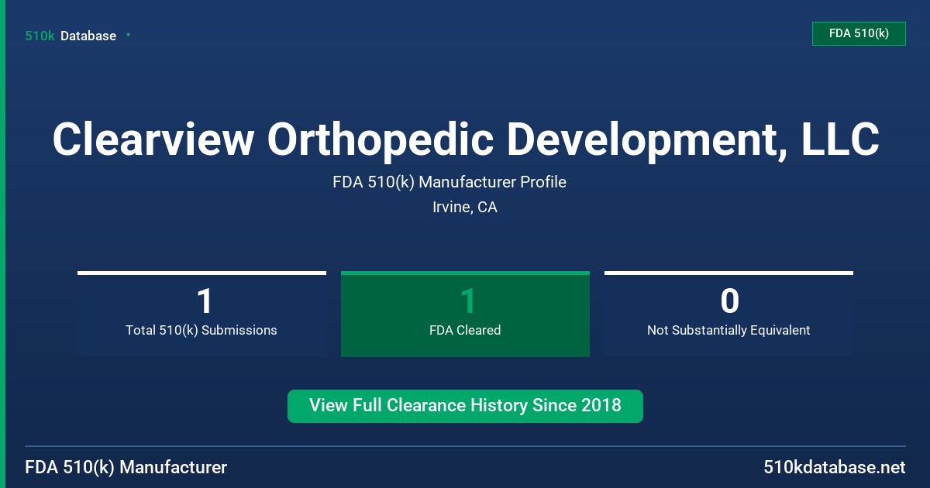Click the FDA 510(k) Manufacturer Profile subtitle

[449, 182]
